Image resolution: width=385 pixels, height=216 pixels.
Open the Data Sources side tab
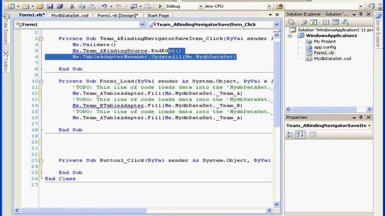(x=6, y=28)
